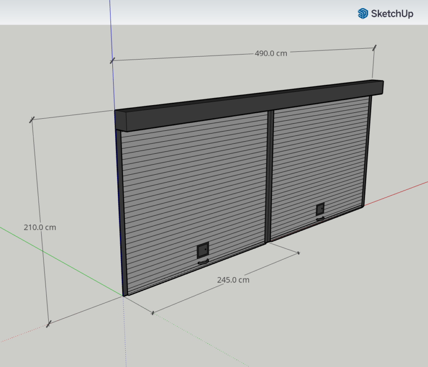Screen dimensions: 428x367
Task: Select the lock plate on right door
Action: coord(320,210)
